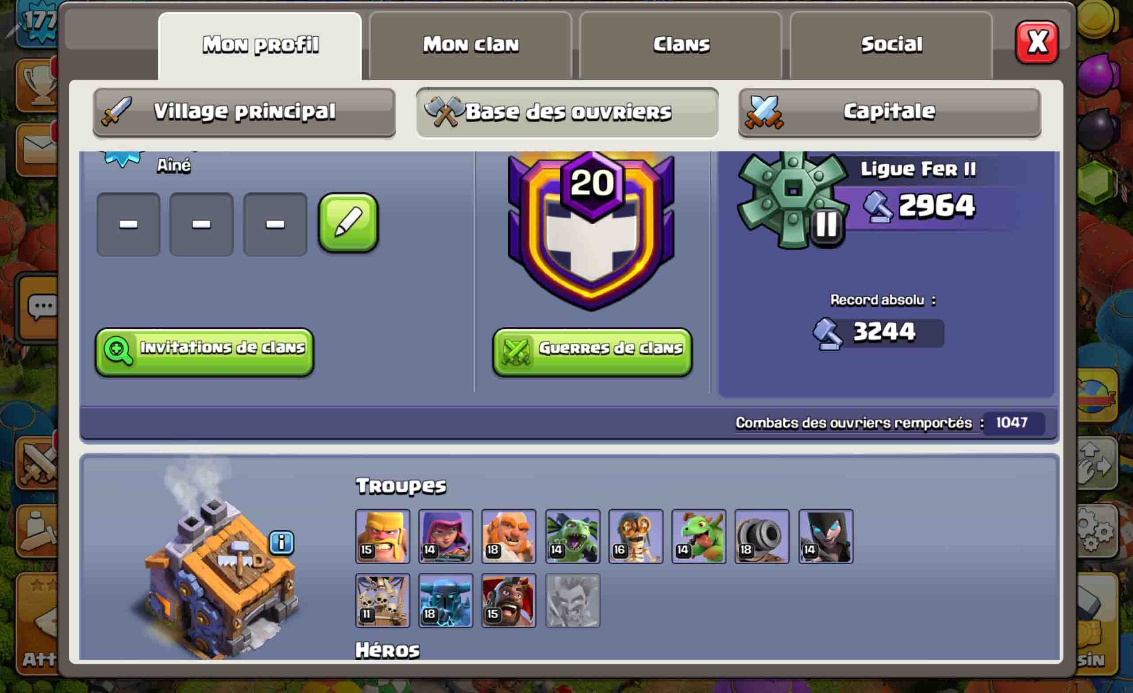Tap the Boxer Giant troop icon
Viewport: 1133px width, 693px height.
[x=509, y=536]
